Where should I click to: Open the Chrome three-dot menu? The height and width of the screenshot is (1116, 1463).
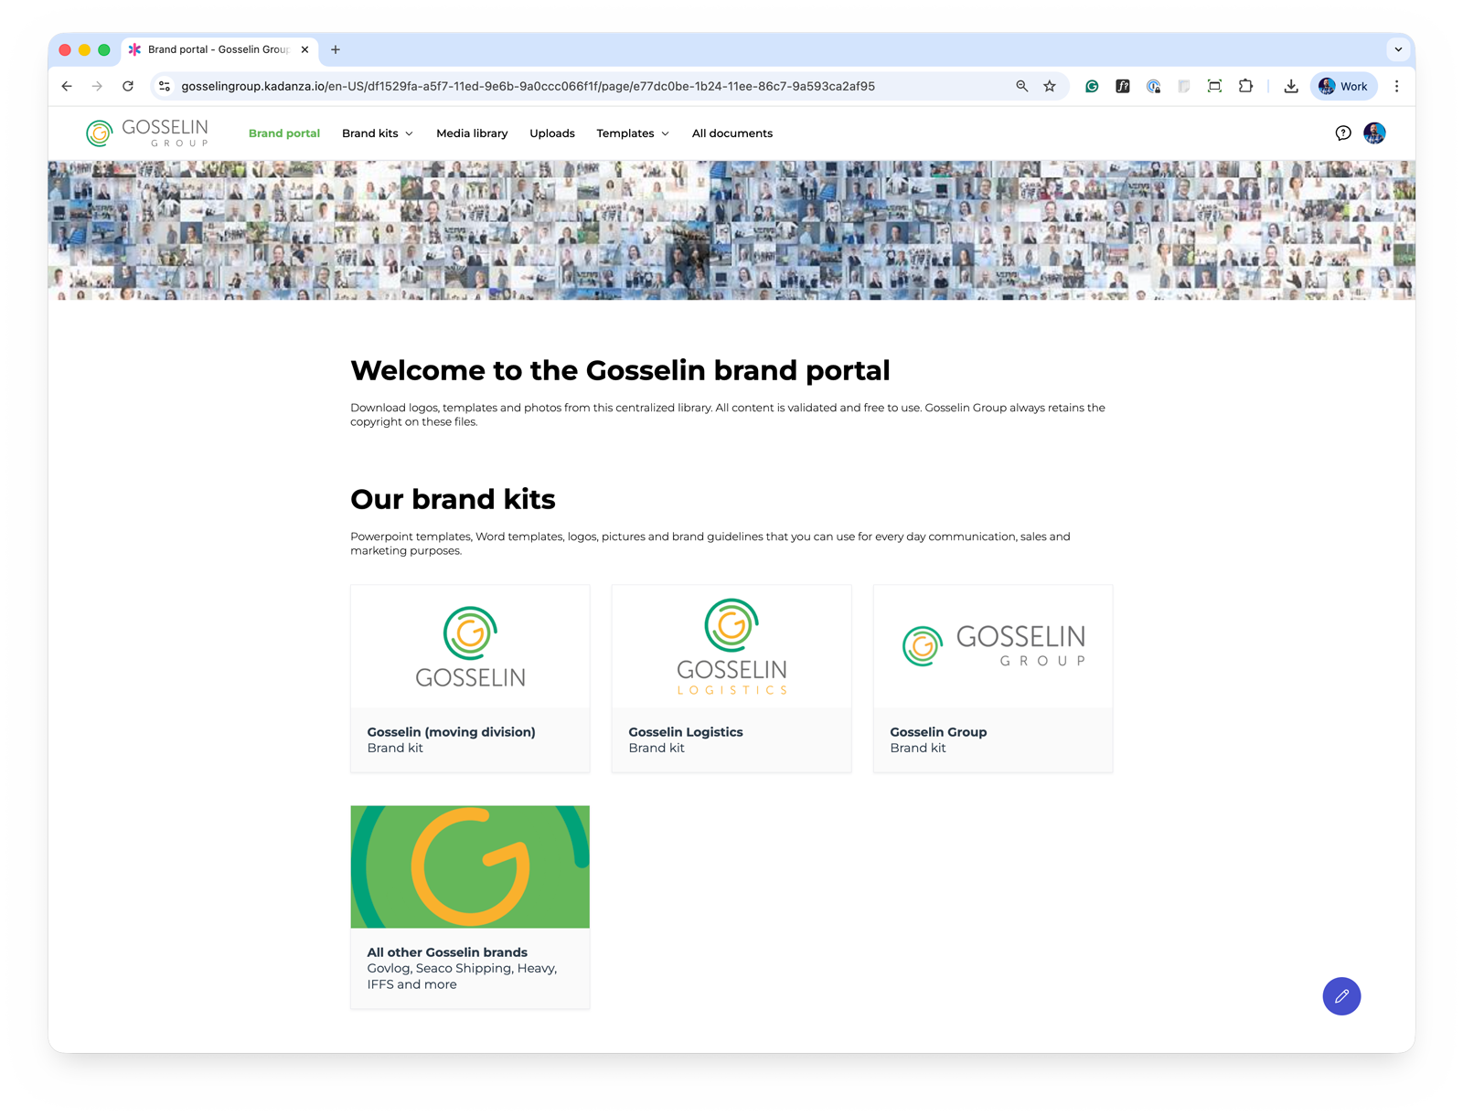coord(1396,86)
